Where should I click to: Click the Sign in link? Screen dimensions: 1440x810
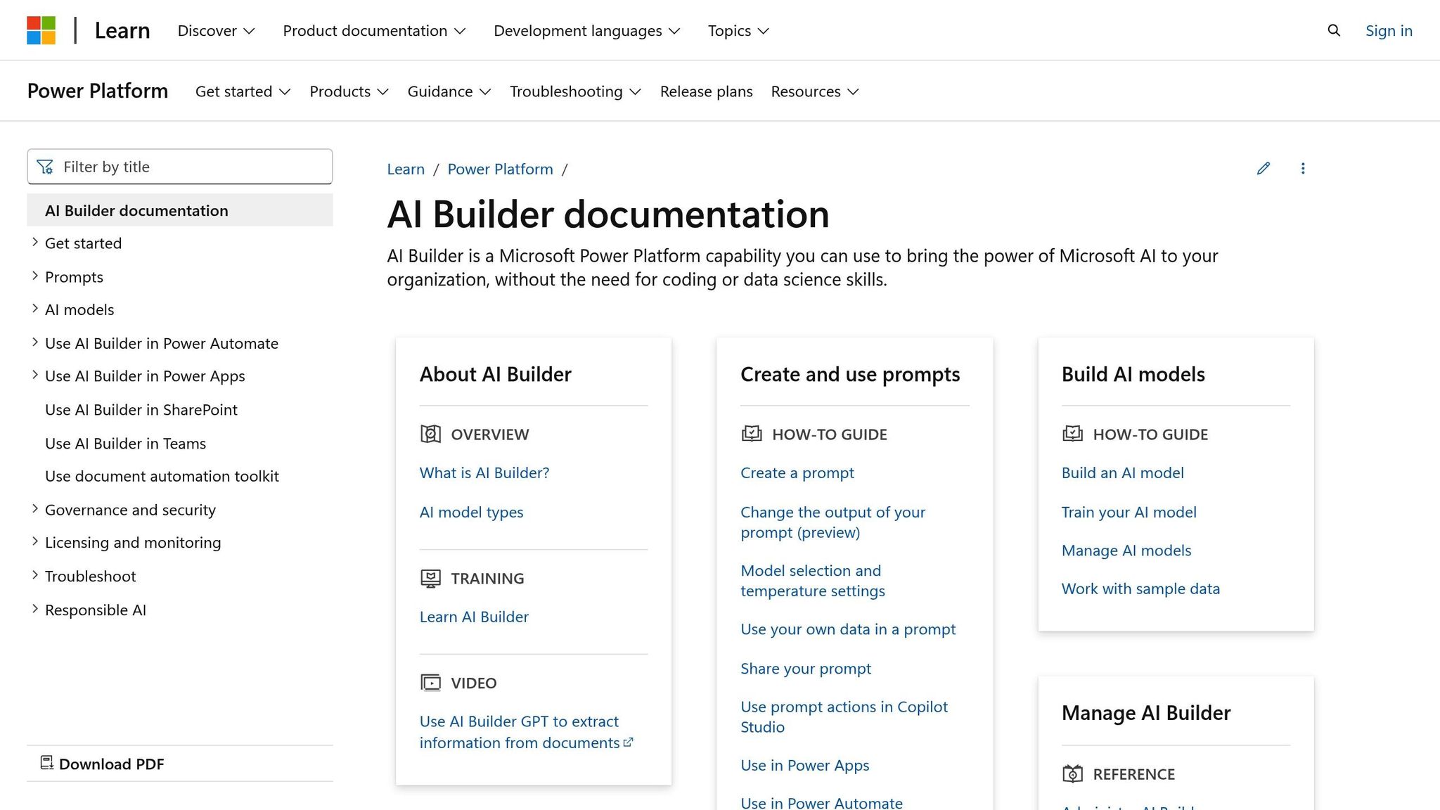[x=1389, y=30]
